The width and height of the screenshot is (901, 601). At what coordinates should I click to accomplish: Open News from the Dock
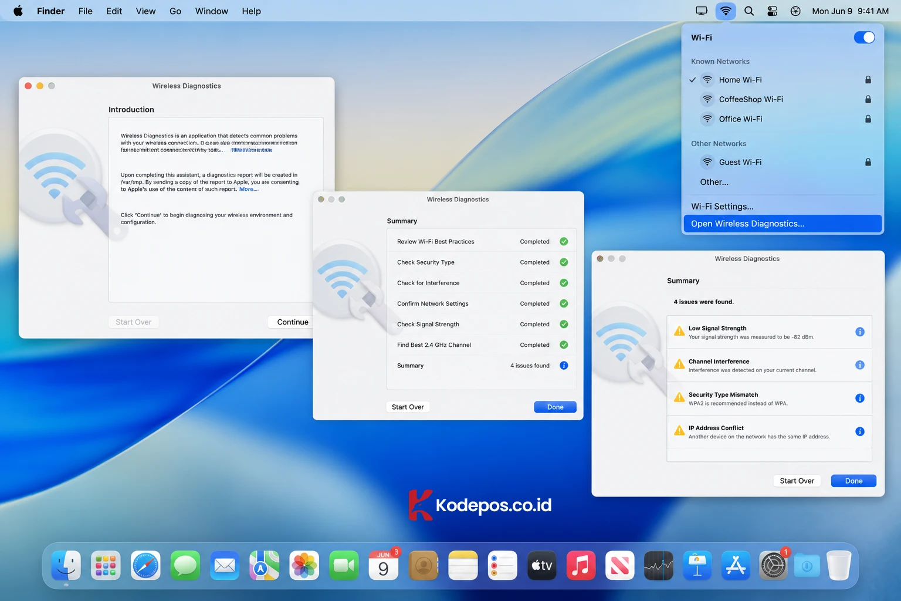coord(620,566)
